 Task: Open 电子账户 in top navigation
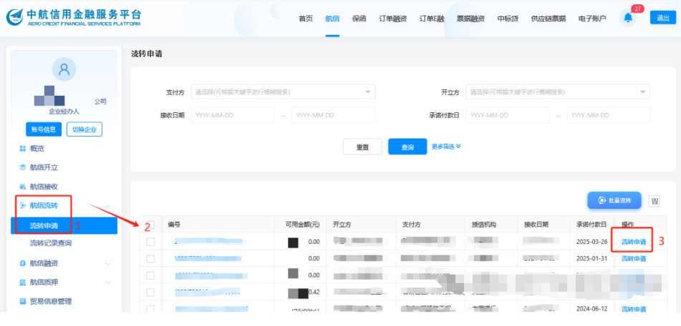pyautogui.click(x=592, y=19)
